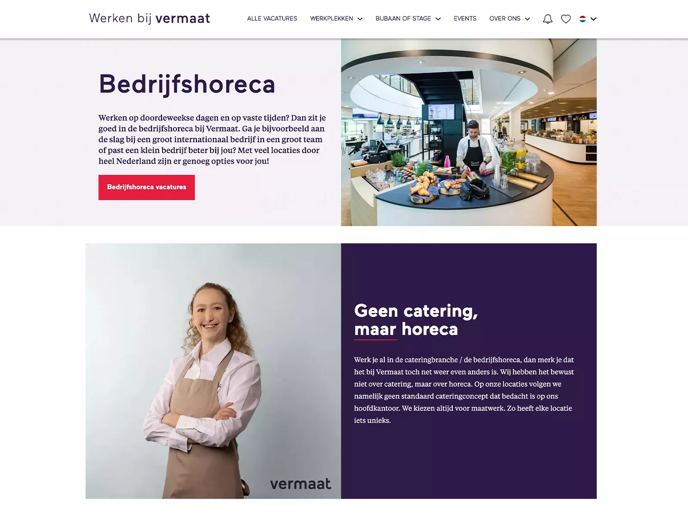Click the vermaat watermark on the portrait
This screenshot has height=516, width=688.
pyautogui.click(x=301, y=484)
